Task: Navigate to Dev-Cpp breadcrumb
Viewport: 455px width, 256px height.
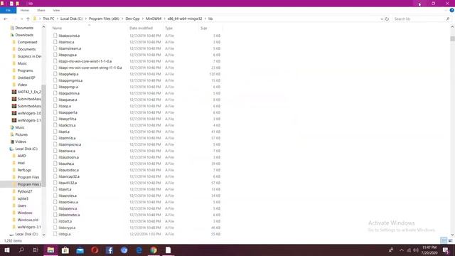Action: click(132, 18)
